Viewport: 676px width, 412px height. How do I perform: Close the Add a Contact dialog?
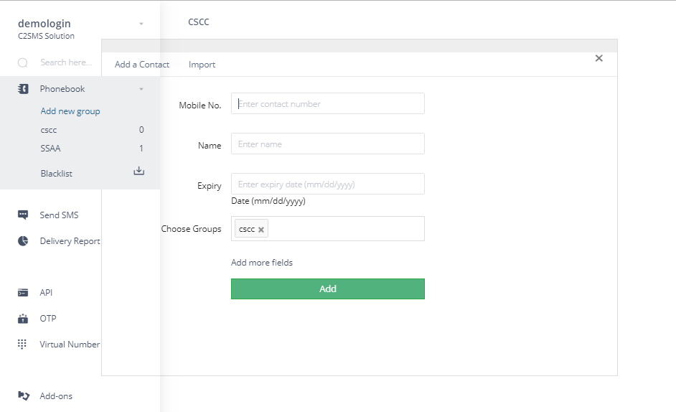point(598,58)
